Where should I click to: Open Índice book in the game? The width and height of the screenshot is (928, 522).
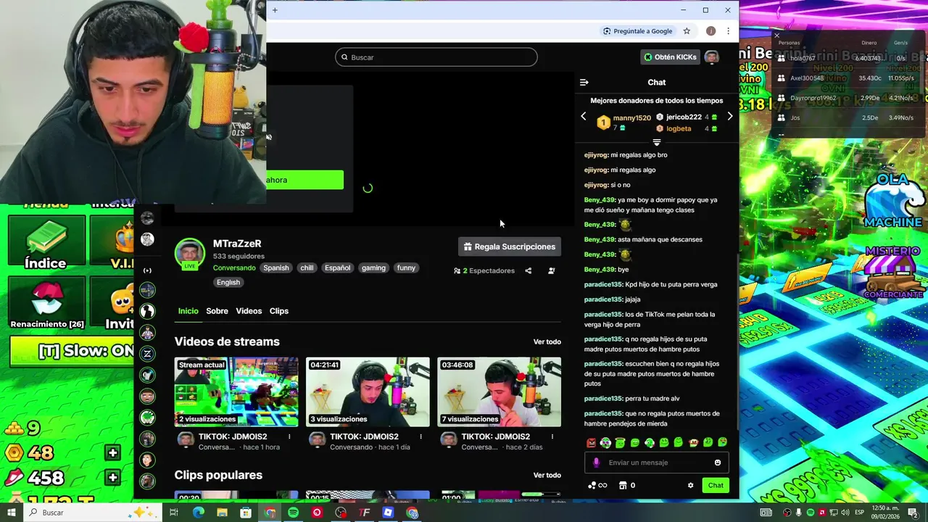coord(46,243)
